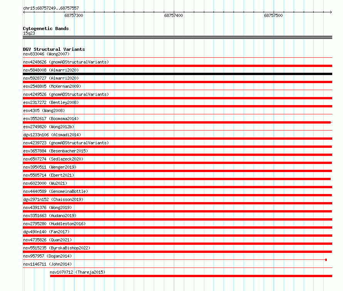Click the 68757500 ruler position
Viewport: 343px width, 291px height.
pos(273,15)
